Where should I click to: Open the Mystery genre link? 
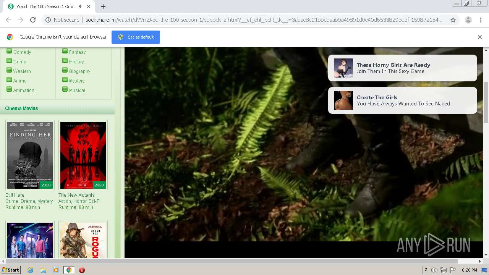click(x=77, y=81)
